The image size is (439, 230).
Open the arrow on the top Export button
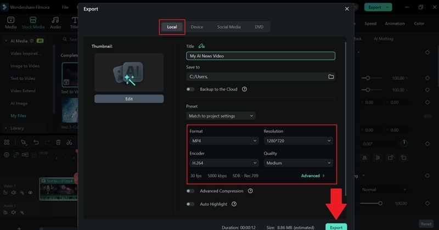coord(387,7)
